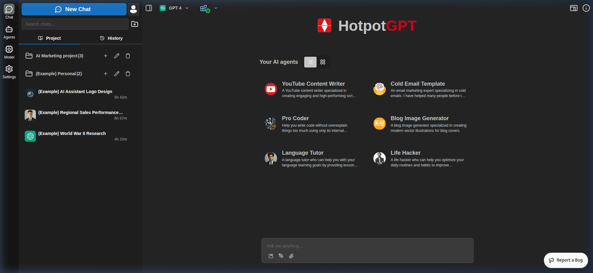The image size is (593, 273).
Task: Start a New Chat
Action: [74, 9]
